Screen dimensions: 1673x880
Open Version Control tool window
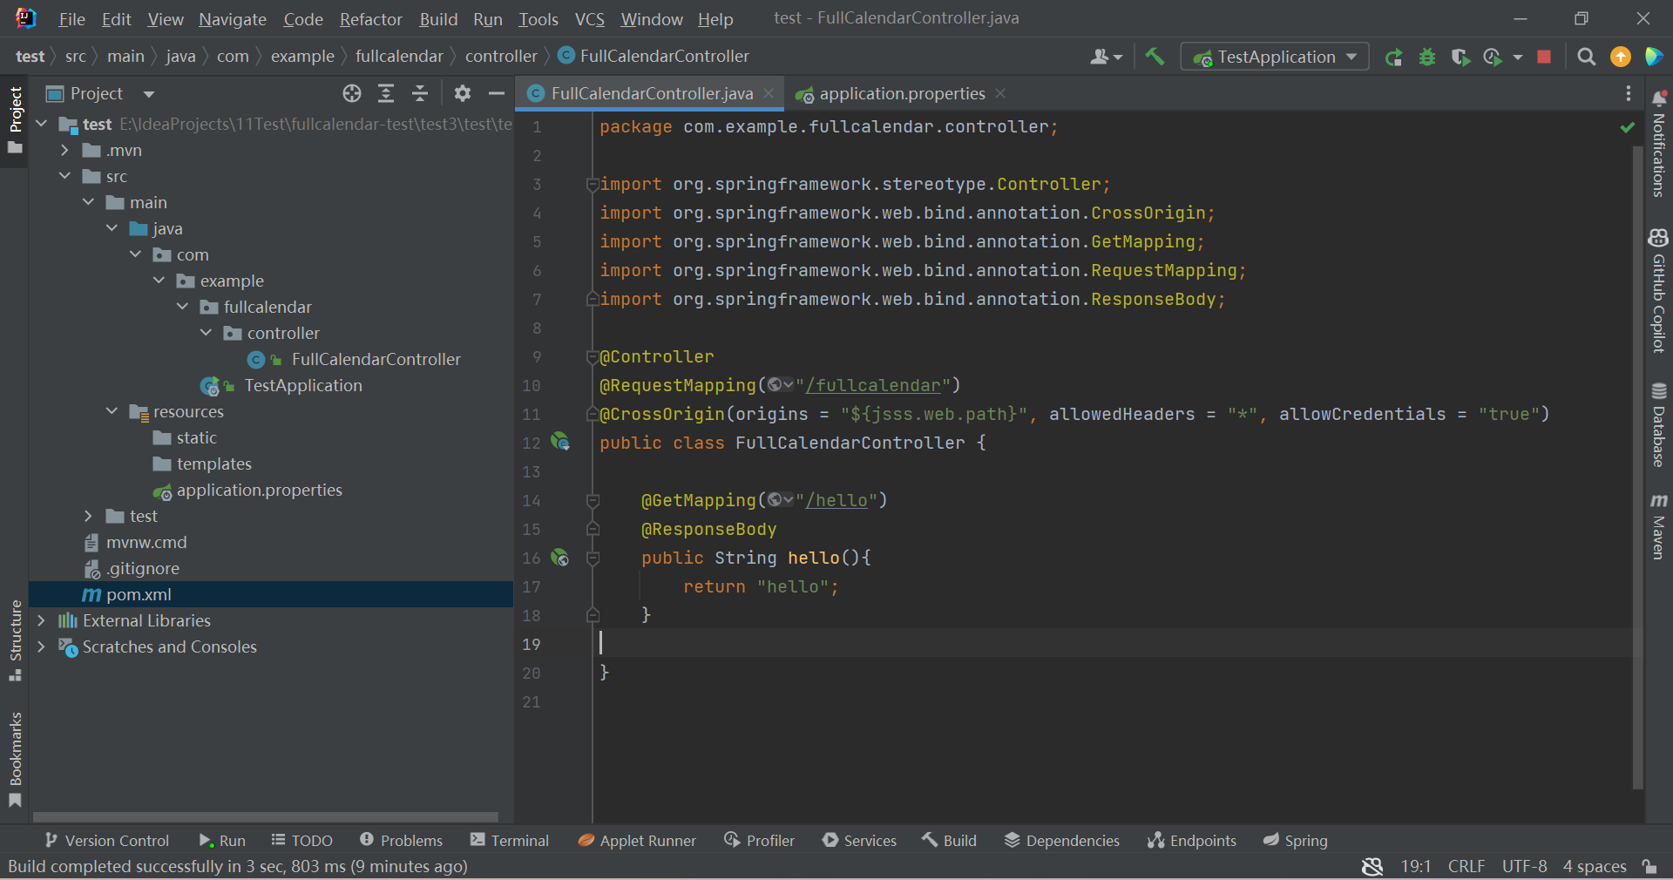pyautogui.click(x=106, y=841)
